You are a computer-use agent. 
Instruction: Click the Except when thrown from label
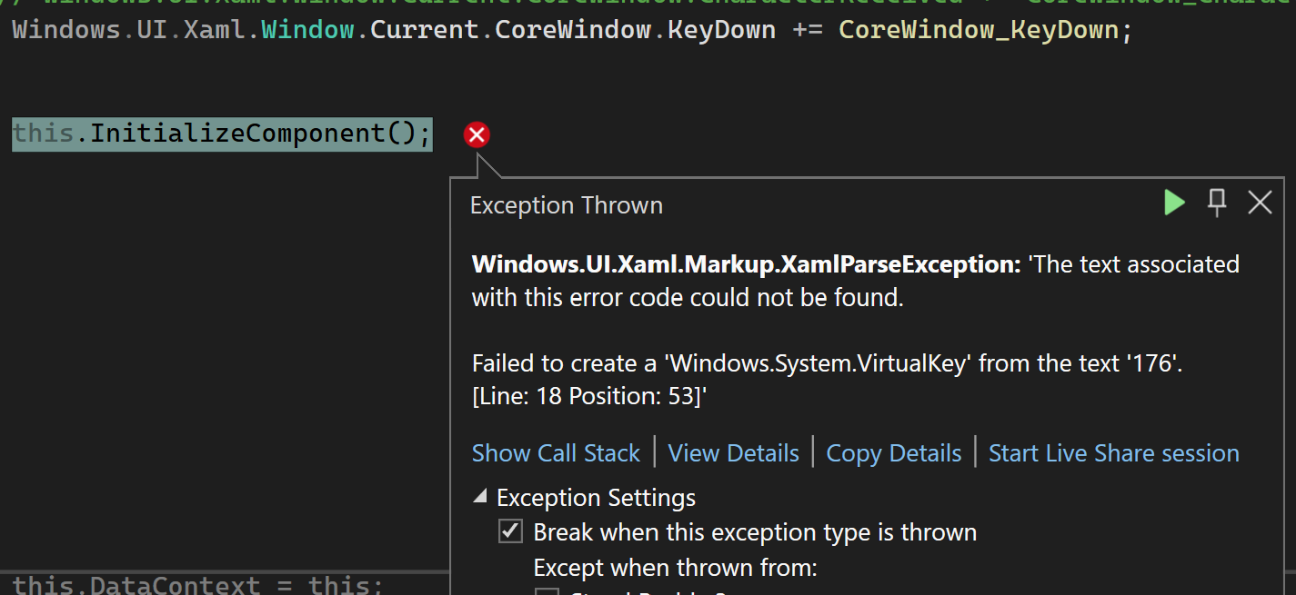[x=675, y=567]
